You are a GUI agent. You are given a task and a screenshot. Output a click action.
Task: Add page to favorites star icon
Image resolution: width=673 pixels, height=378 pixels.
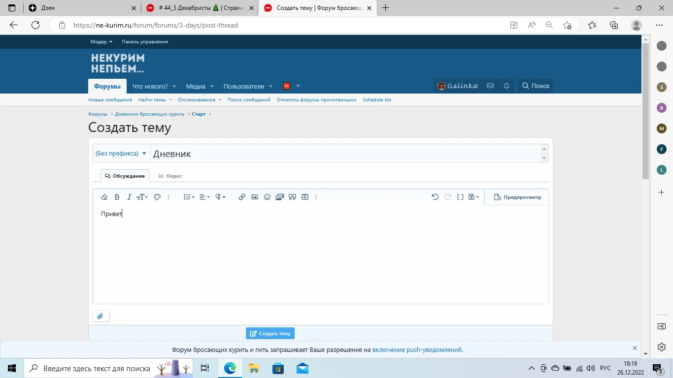tap(567, 25)
